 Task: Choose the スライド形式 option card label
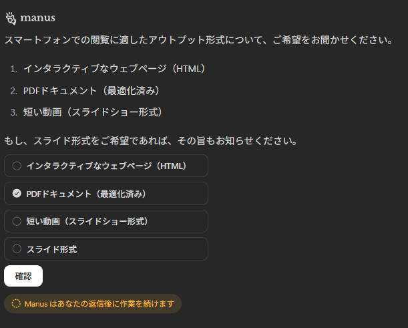[x=52, y=249]
